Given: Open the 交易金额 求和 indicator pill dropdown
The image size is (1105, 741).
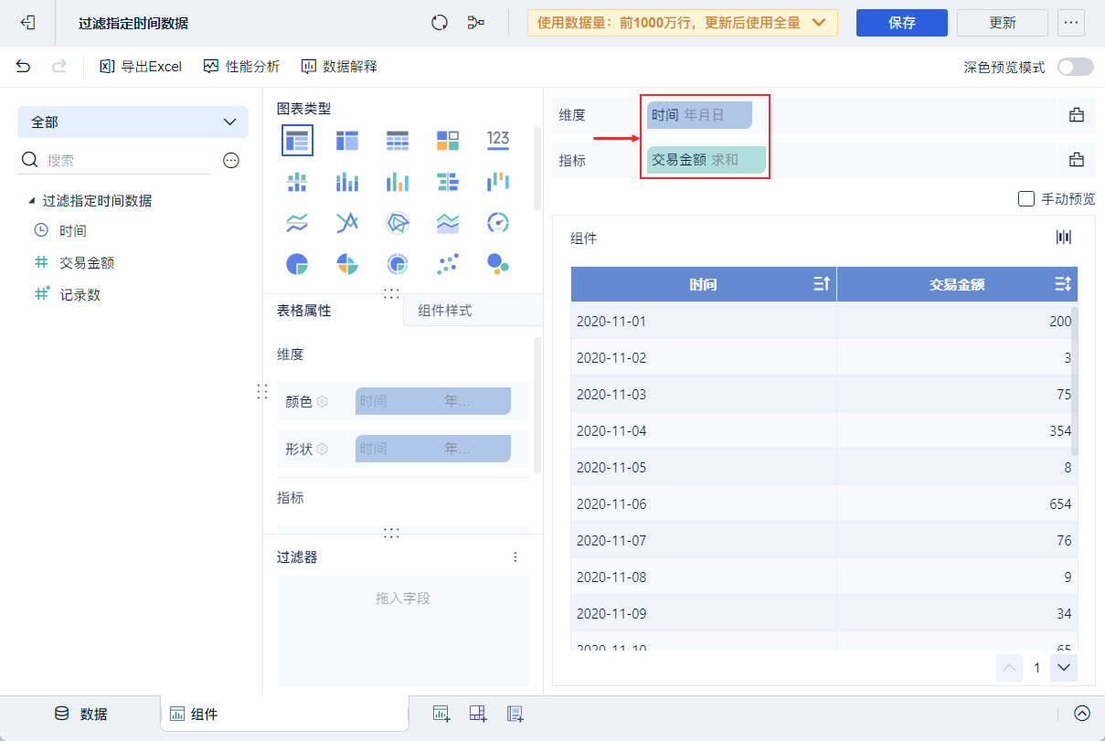Looking at the screenshot, I should [707, 160].
